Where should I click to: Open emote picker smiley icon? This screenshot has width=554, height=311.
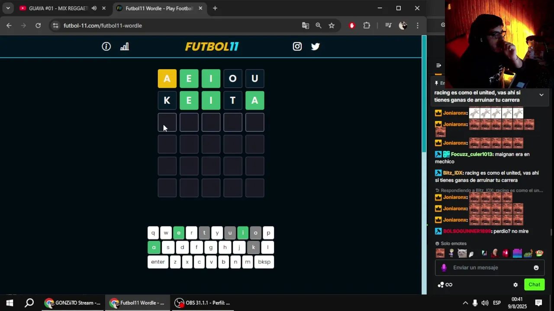pos(536,267)
